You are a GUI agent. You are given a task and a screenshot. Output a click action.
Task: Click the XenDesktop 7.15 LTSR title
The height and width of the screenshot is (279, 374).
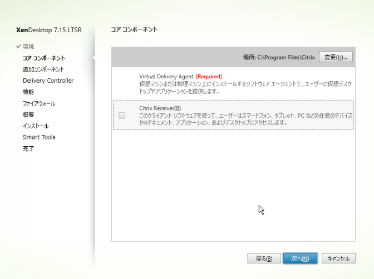[x=49, y=30]
